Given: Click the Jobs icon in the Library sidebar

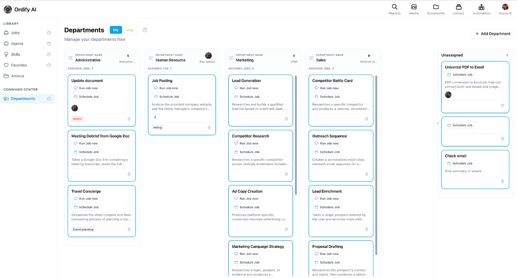Looking at the screenshot, I should (5, 32).
